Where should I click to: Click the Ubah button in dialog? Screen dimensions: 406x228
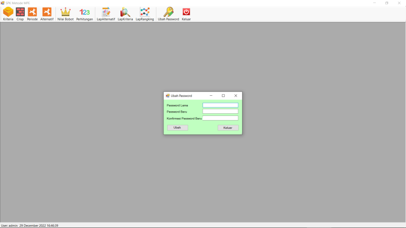click(177, 128)
